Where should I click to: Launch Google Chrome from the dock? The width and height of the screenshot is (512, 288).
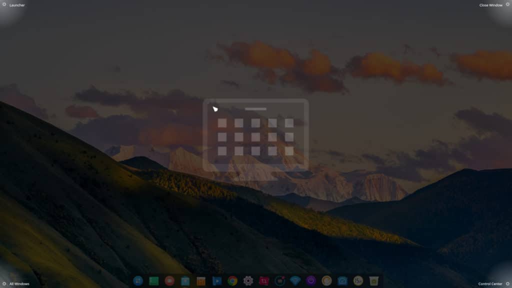[232, 281]
